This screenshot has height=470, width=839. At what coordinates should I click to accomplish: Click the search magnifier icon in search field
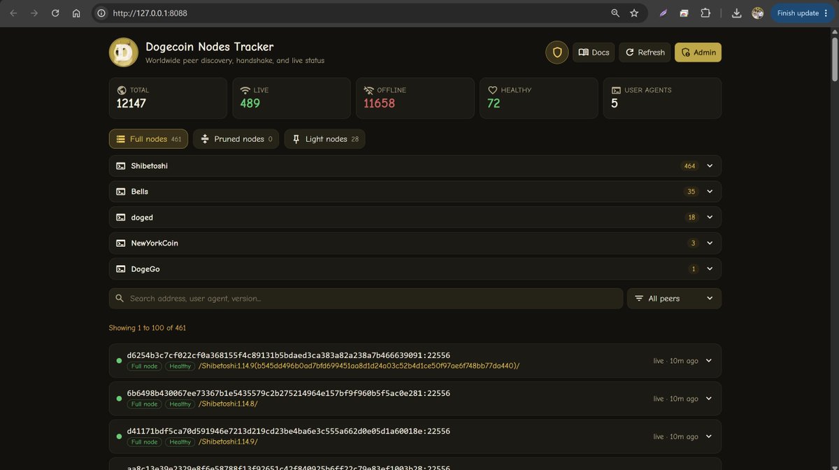pyautogui.click(x=120, y=299)
